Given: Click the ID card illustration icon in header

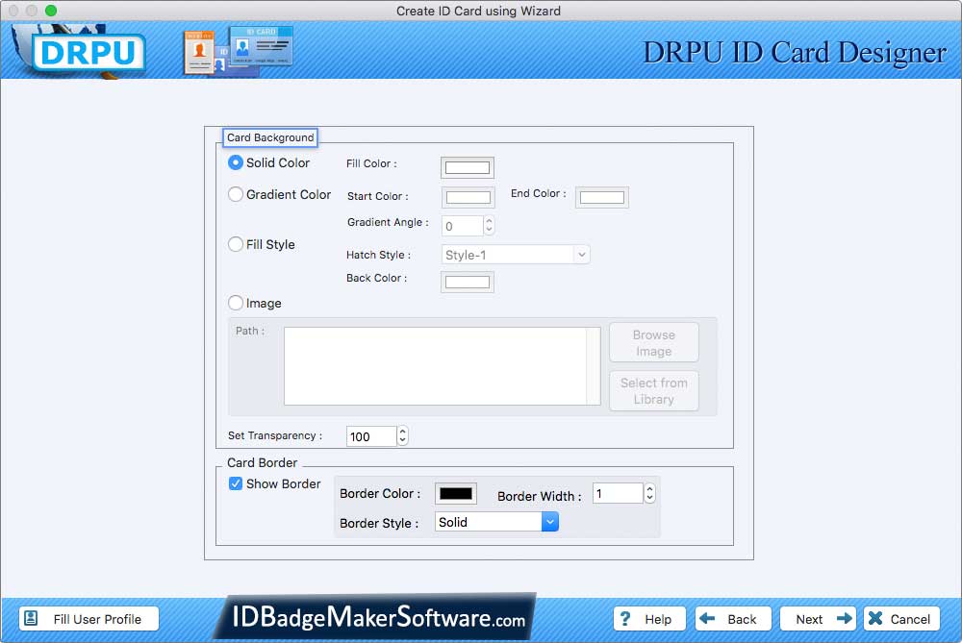Looking at the screenshot, I should click(x=238, y=51).
